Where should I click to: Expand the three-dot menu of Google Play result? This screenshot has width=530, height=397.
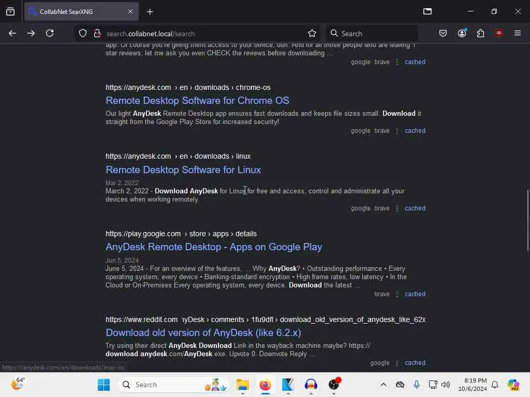coord(397,294)
